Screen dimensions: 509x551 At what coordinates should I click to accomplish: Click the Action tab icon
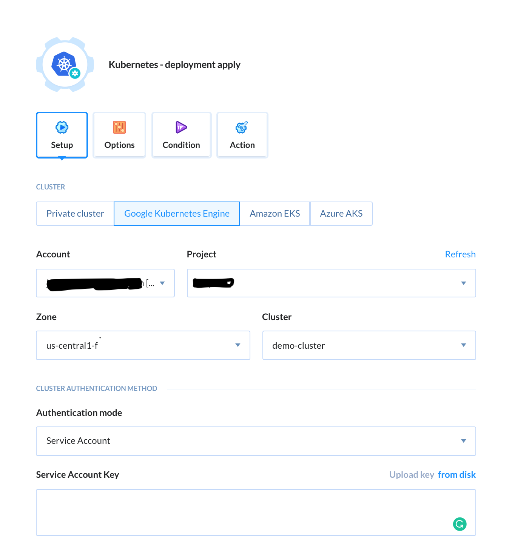pyautogui.click(x=242, y=128)
